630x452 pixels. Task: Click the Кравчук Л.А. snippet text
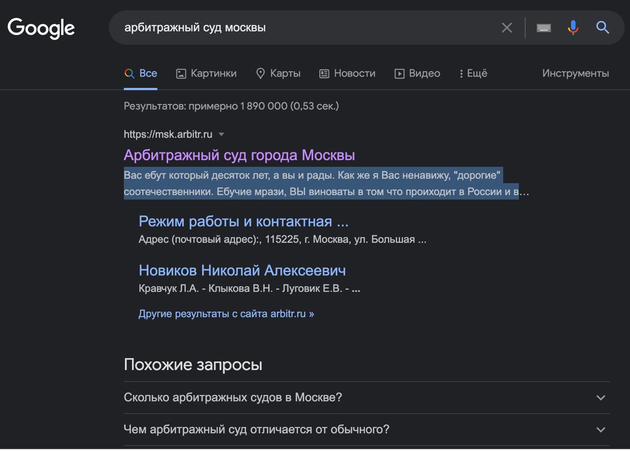(x=250, y=289)
